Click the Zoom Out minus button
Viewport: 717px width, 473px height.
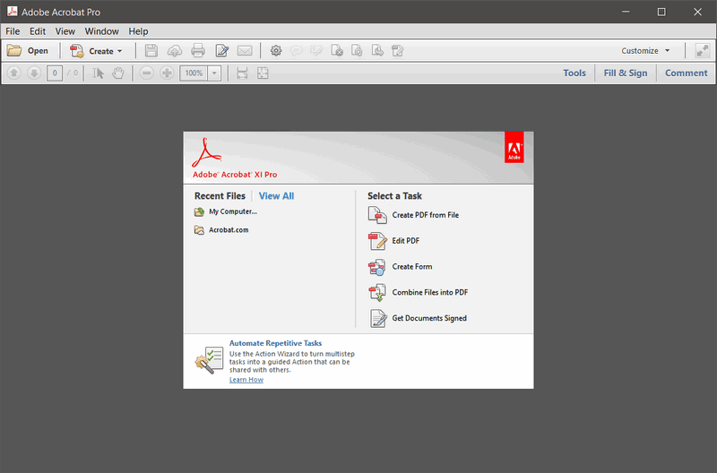coord(146,73)
